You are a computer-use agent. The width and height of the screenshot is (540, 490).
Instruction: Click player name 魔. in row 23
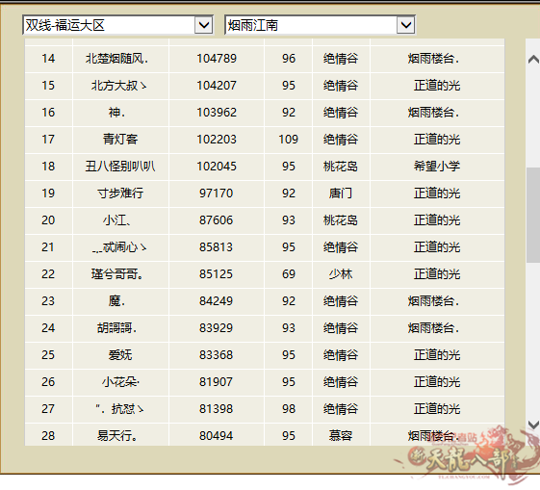116,301
